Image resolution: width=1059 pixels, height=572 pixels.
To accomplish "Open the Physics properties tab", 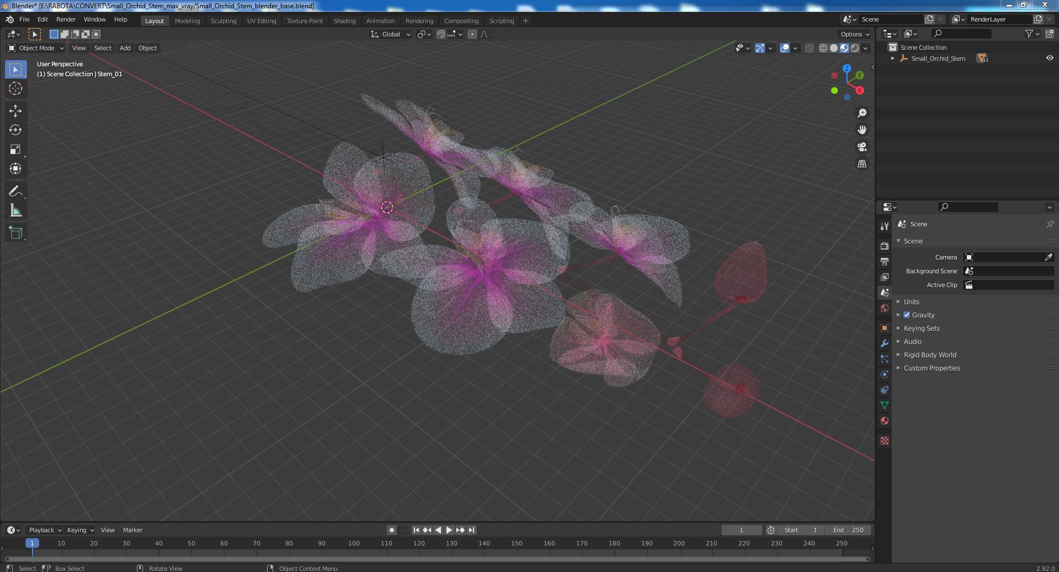I will coord(885,374).
